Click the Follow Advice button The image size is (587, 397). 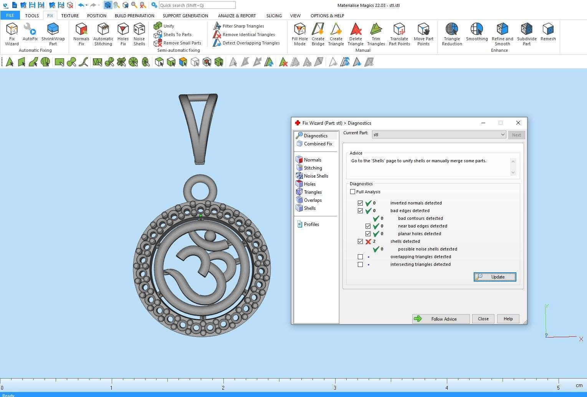pyautogui.click(x=441, y=319)
